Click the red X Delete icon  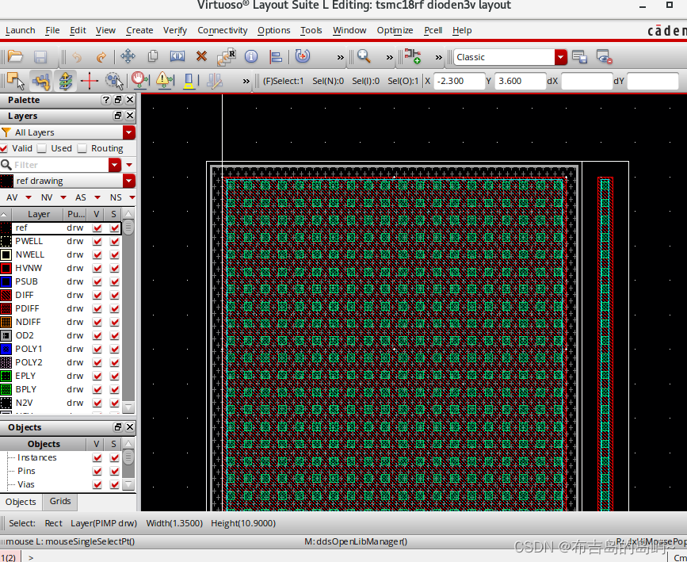(201, 57)
